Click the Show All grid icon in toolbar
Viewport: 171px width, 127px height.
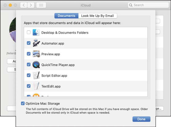click(41, 5)
